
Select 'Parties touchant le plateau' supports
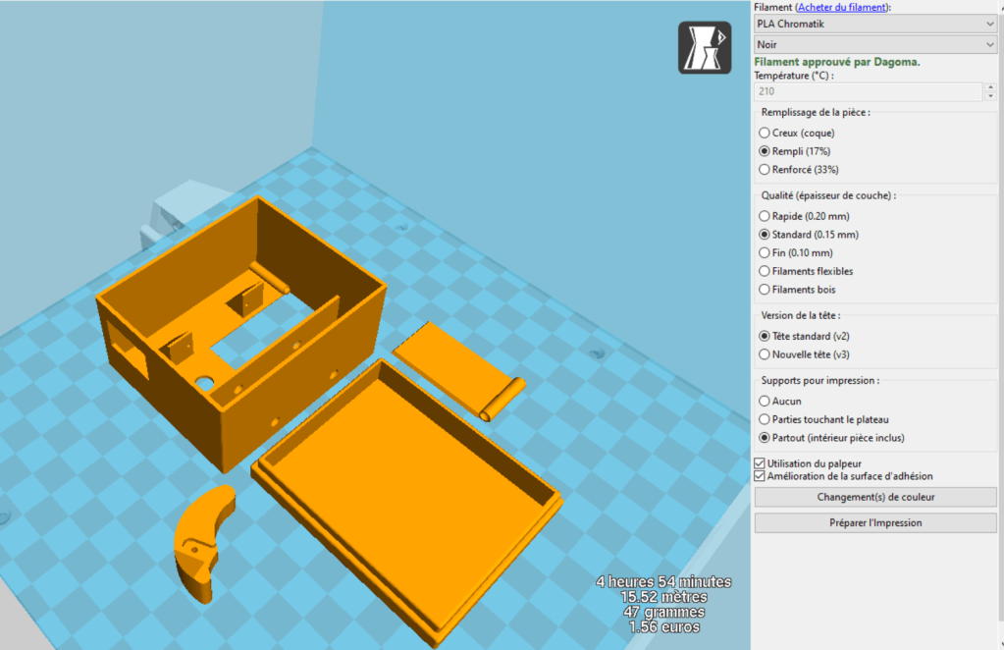(765, 419)
